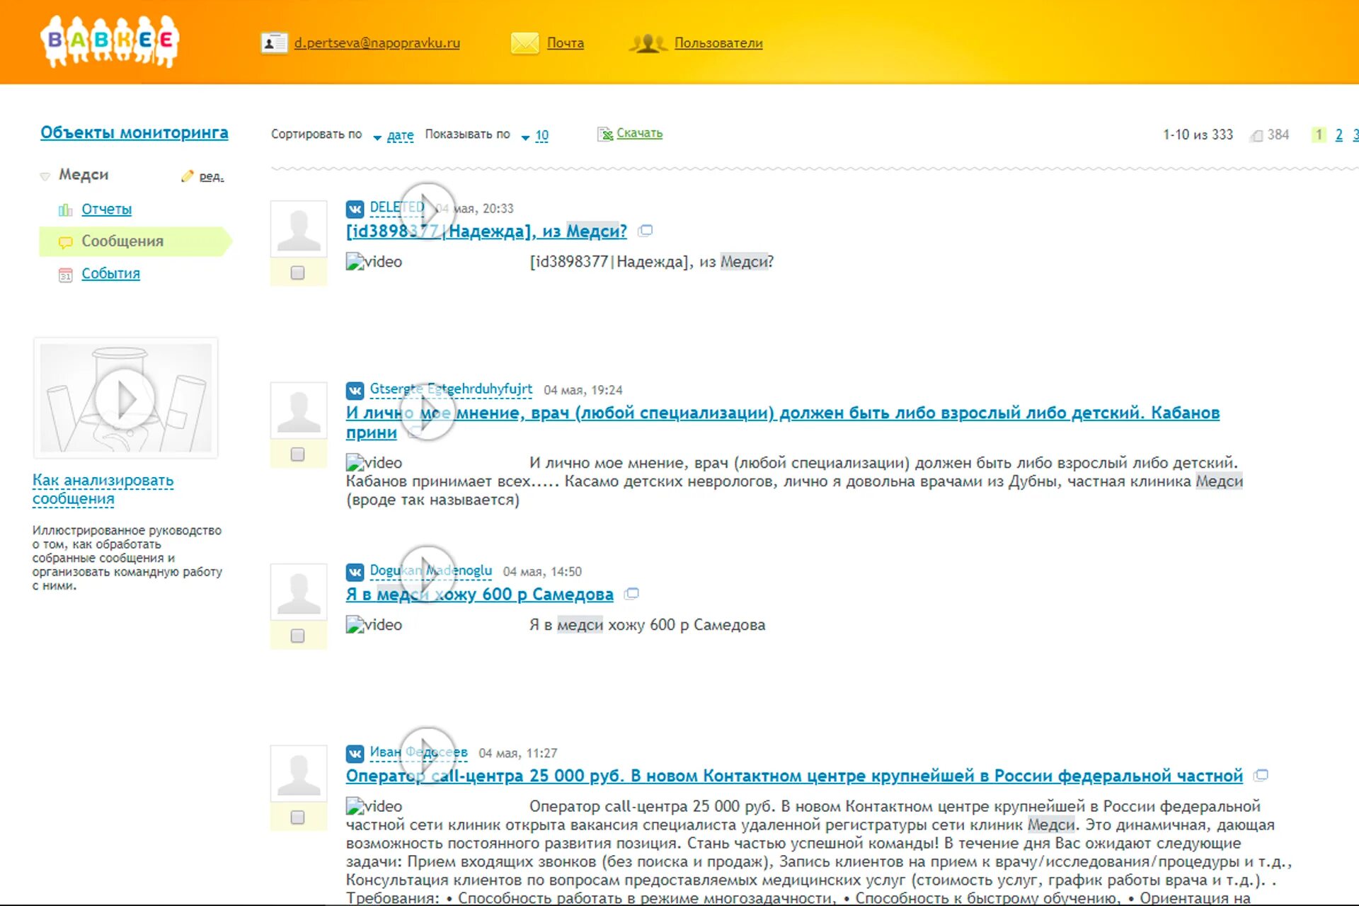Click the users group icon

[648, 43]
